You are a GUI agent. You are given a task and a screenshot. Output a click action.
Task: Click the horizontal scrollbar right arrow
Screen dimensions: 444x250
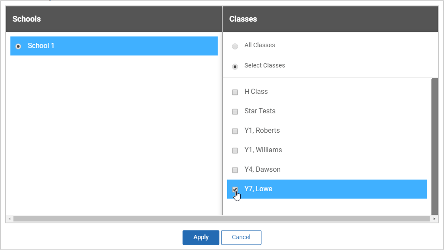point(434,219)
